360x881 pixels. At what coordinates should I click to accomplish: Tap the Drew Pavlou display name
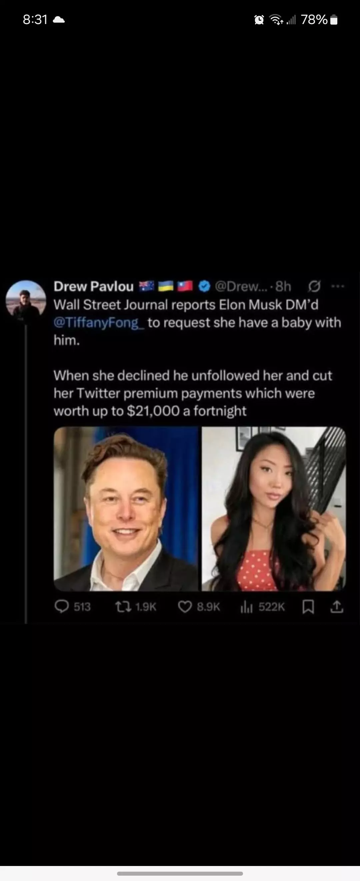94,287
